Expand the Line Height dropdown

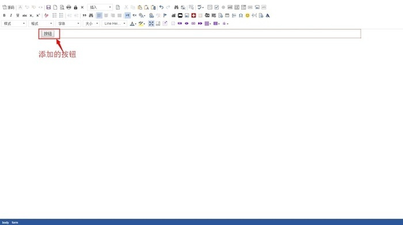115,24
